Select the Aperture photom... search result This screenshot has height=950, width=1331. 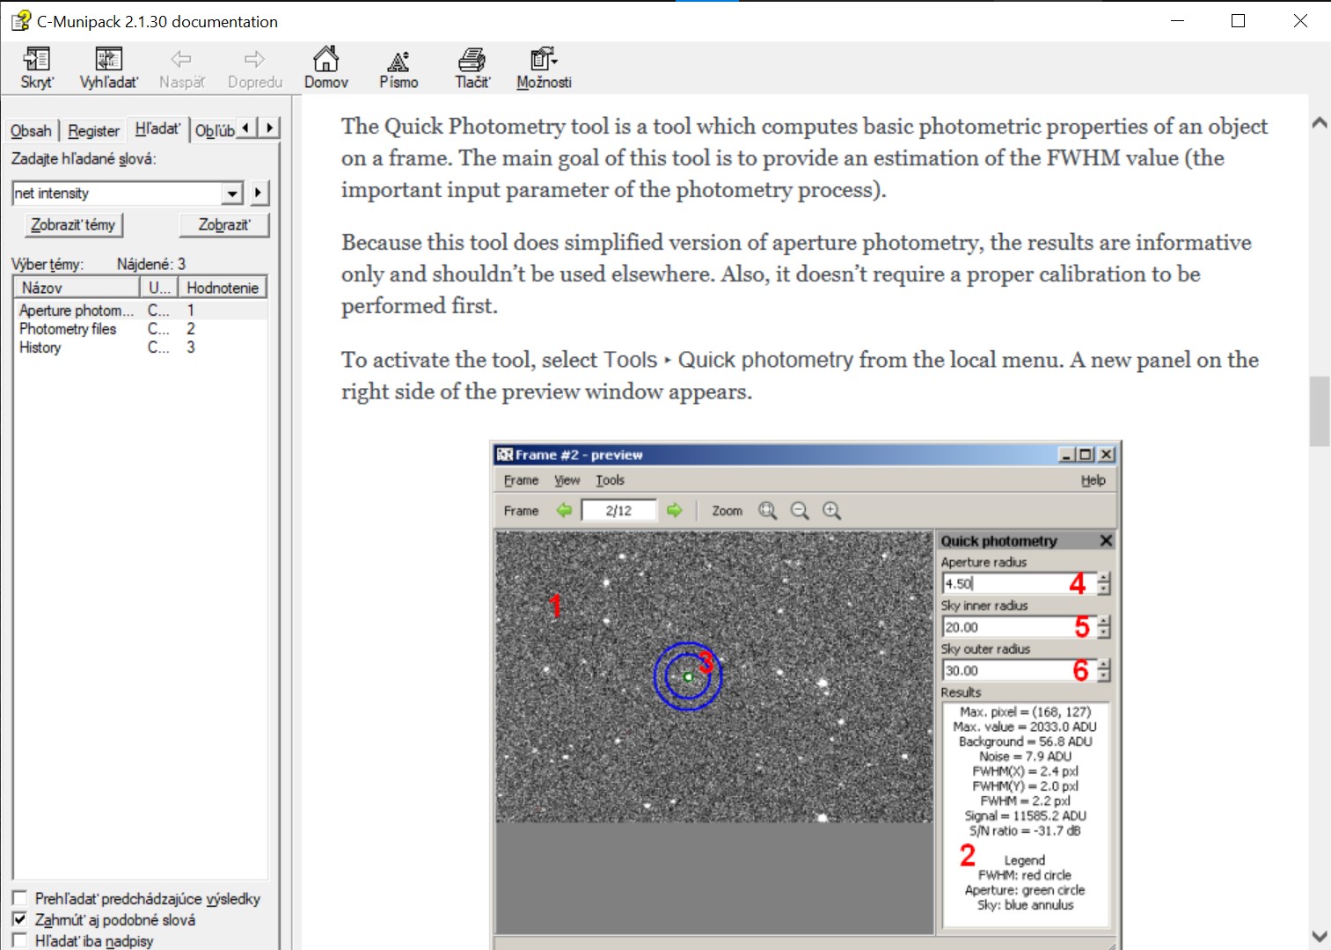[x=140, y=311]
